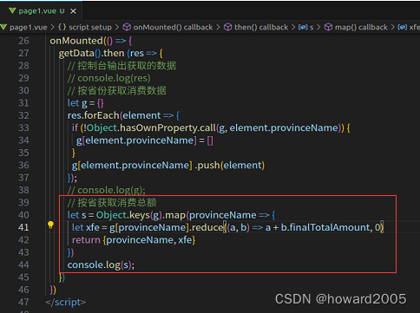The image size is (420, 313).
Task: Click hasOwnProperty on line 33
Action: click(x=159, y=128)
